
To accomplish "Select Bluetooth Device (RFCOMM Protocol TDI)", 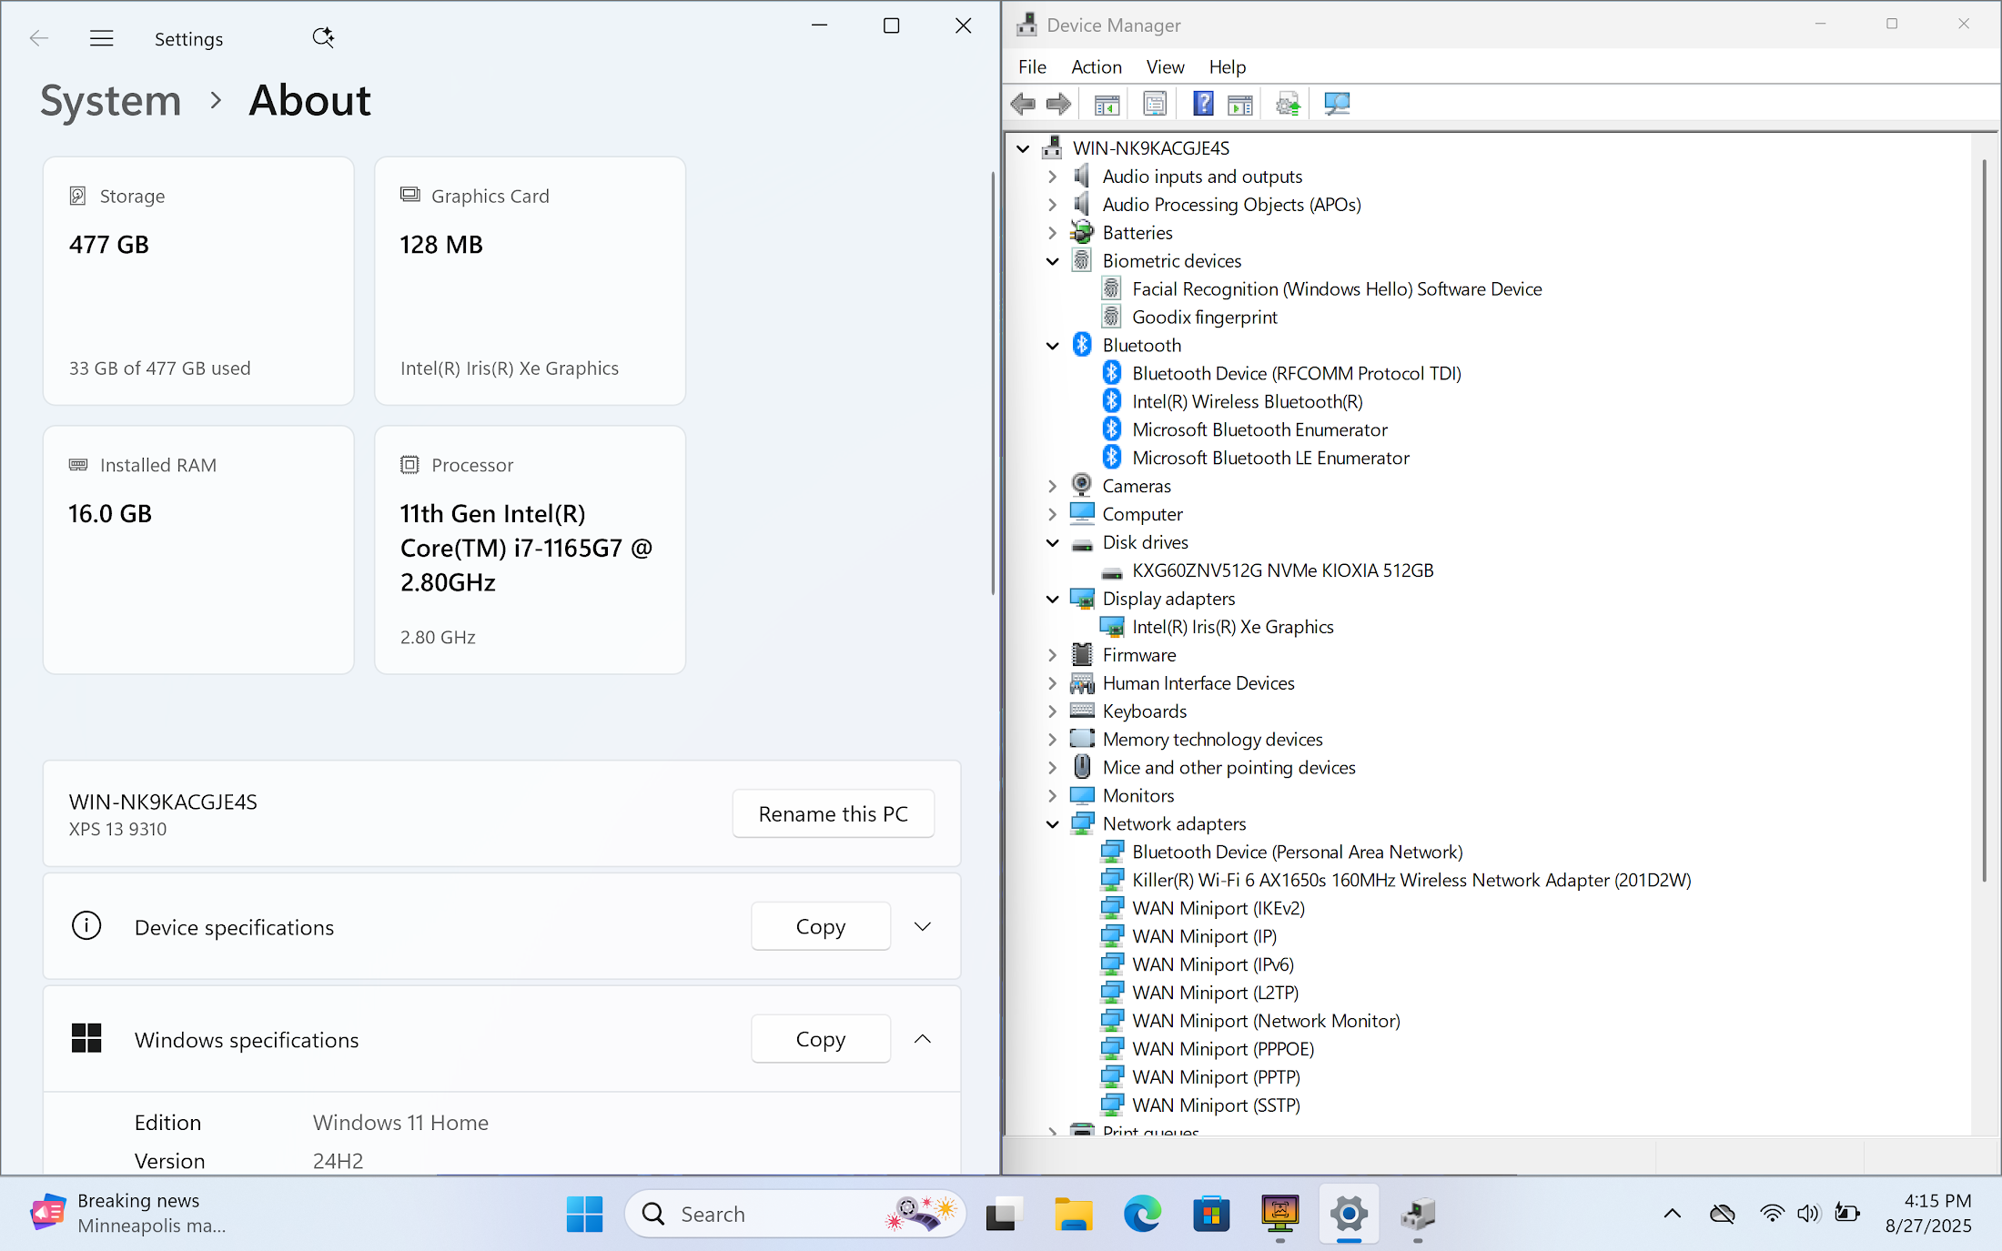I will 1281,373.
